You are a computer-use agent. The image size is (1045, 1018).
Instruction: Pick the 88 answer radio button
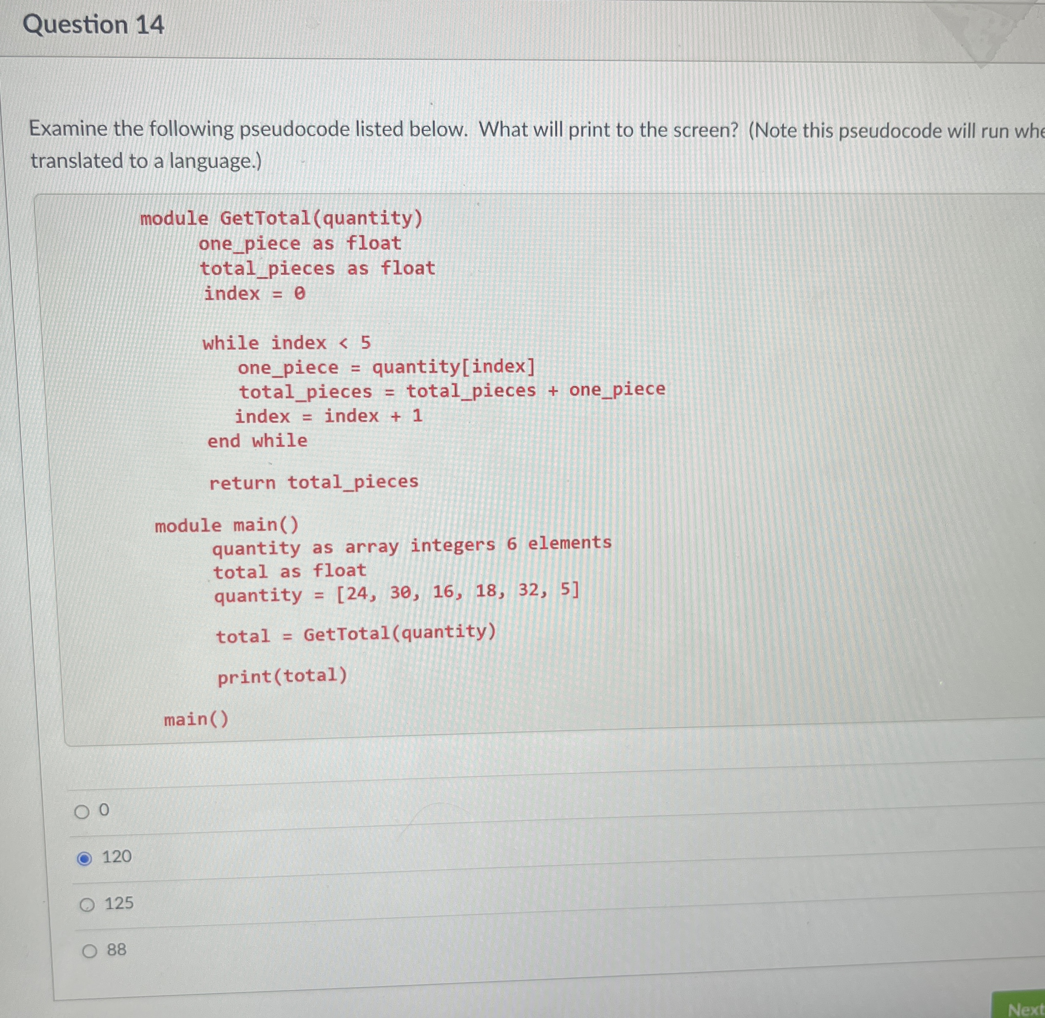coord(90,951)
